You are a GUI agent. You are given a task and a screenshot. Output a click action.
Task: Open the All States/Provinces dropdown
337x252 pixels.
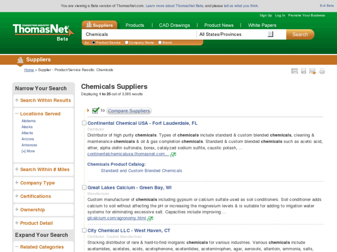click(270, 34)
